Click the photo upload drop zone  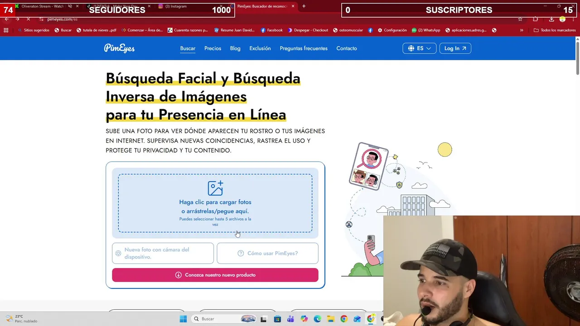tap(215, 203)
